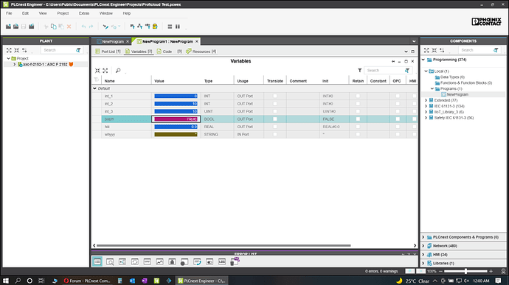This screenshot has height=285, width=509.
Task: Click the user/role icon in status bar
Action: [504, 271]
